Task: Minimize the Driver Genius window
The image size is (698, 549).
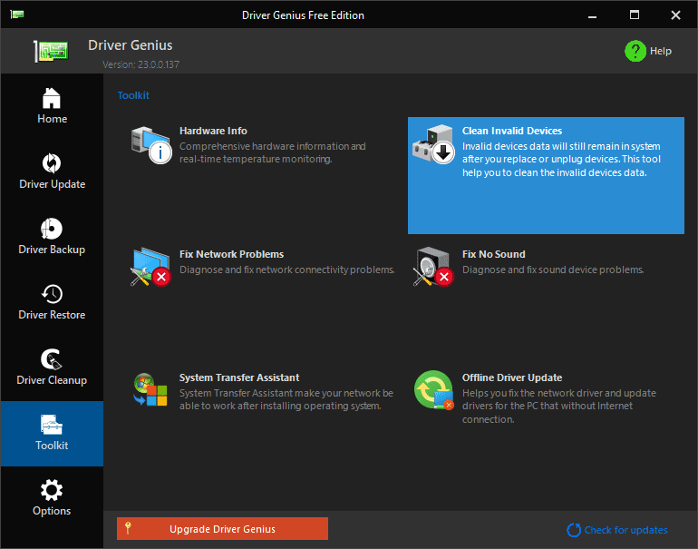Action: [x=592, y=15]
